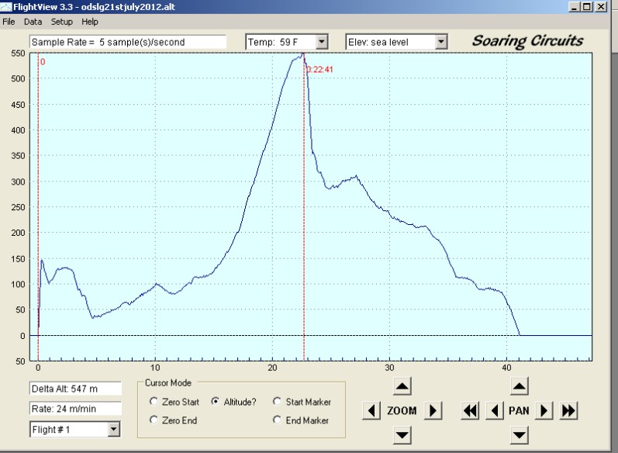Click the red 0 start marker label
The height and width of the screenshot is (453, 618).
click(43, 62)
